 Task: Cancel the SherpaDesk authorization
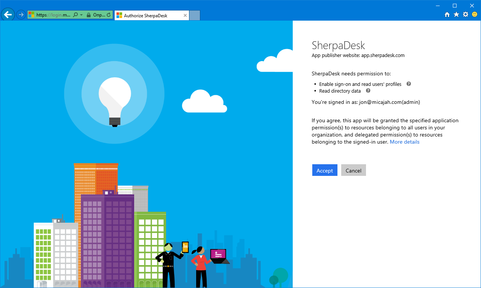click(x=353, y=170)
